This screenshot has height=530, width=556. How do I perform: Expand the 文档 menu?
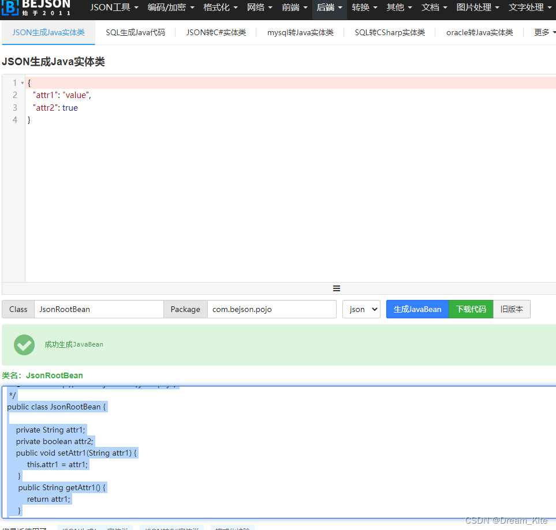click(x=434, y=7)
